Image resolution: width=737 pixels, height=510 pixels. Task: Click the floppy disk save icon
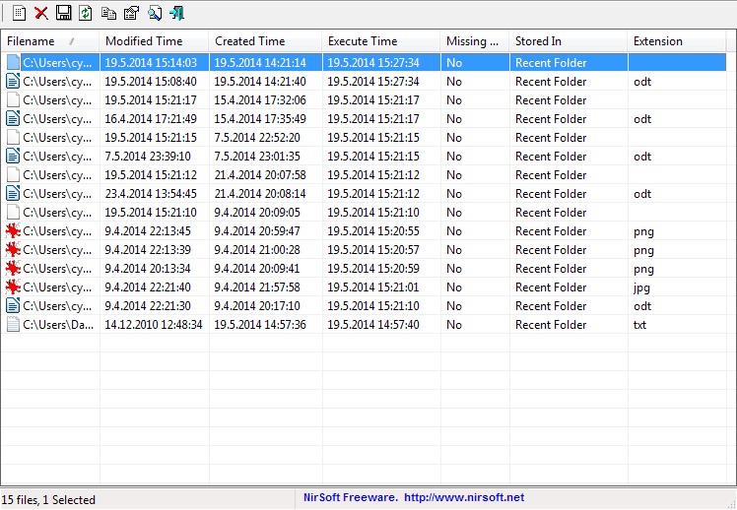(x=63, y=13)
